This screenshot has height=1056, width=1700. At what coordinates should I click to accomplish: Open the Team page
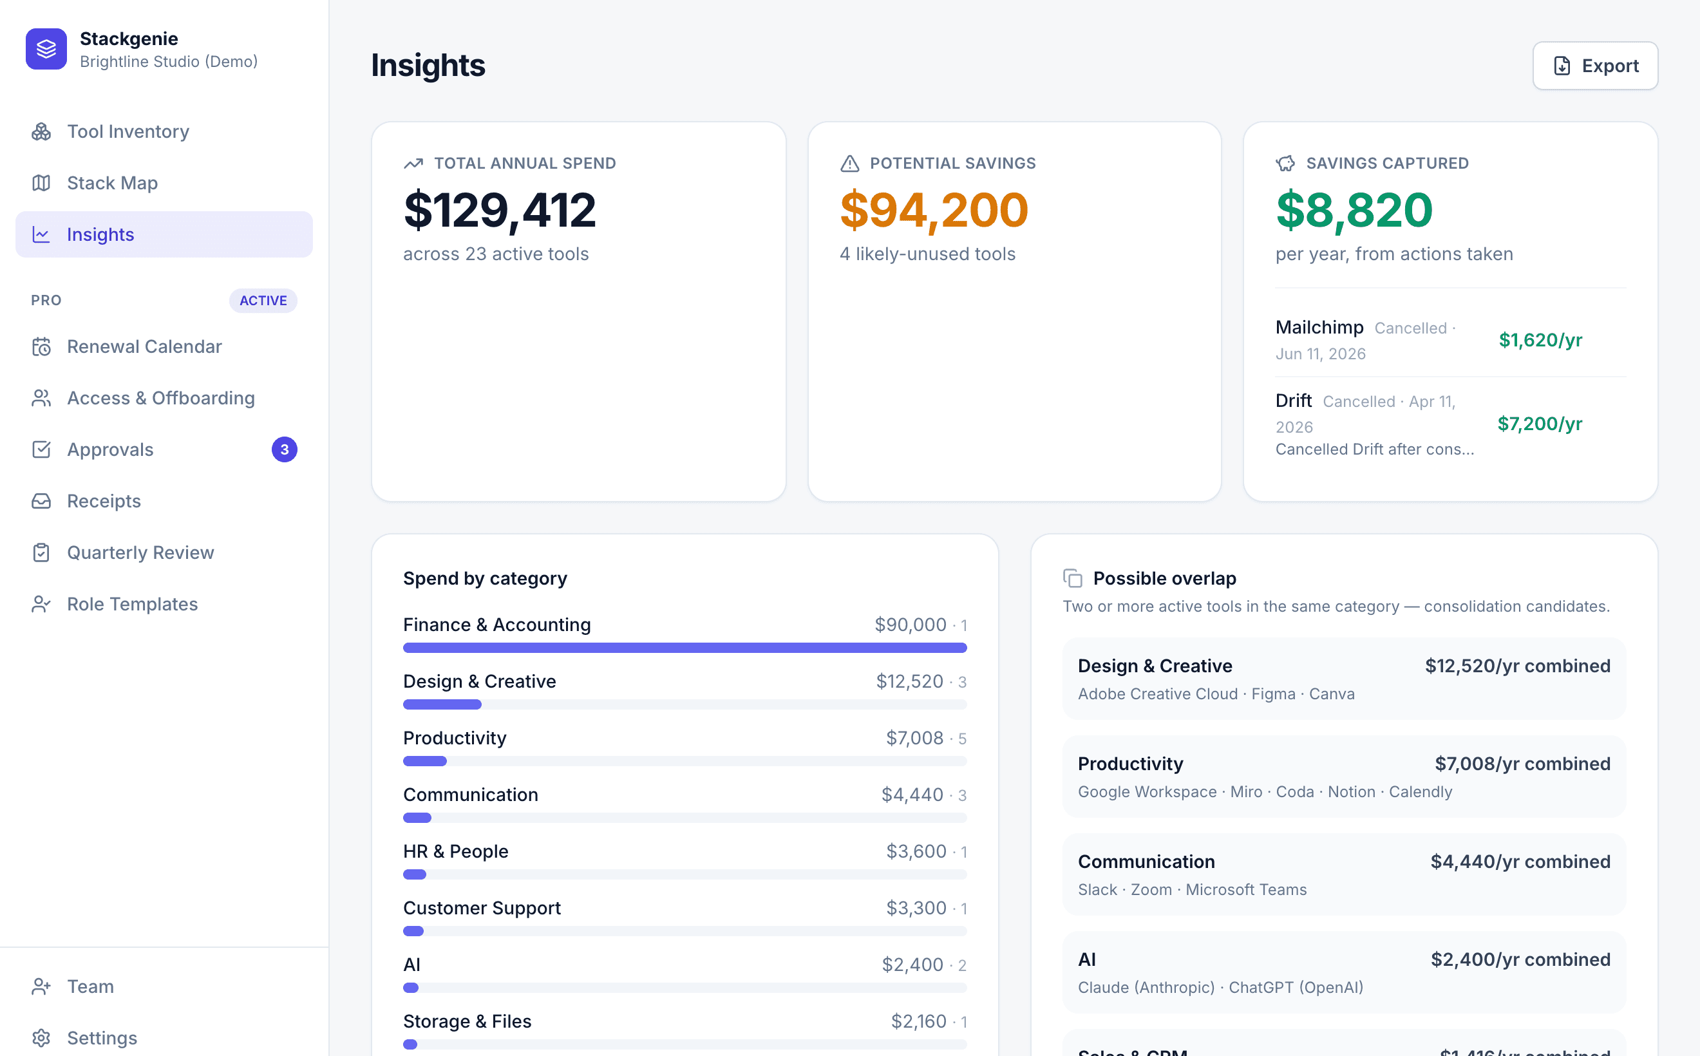pos(164,986)
